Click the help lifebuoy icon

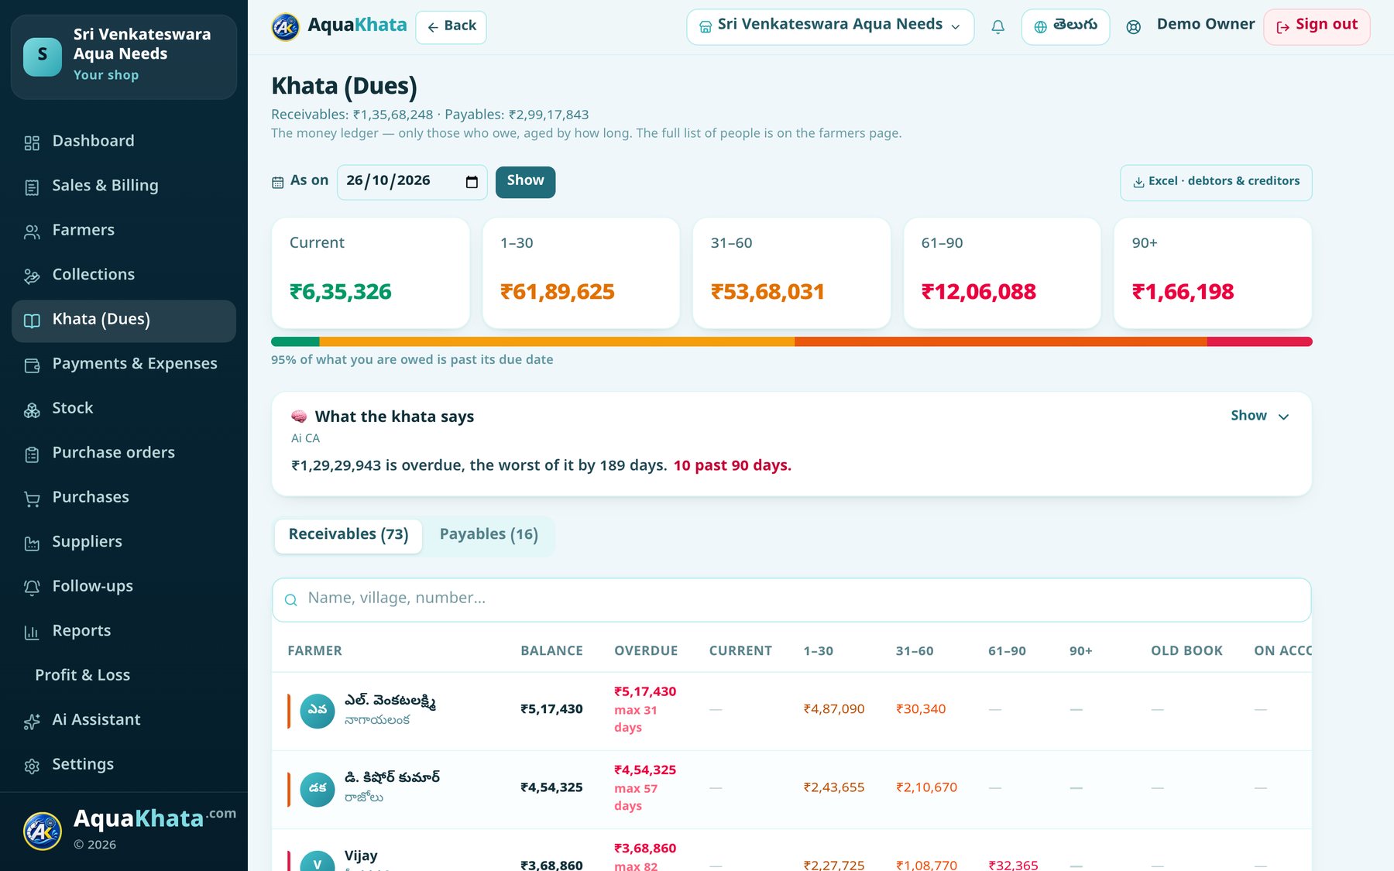pyautogui.click(x=1133, y=27)
